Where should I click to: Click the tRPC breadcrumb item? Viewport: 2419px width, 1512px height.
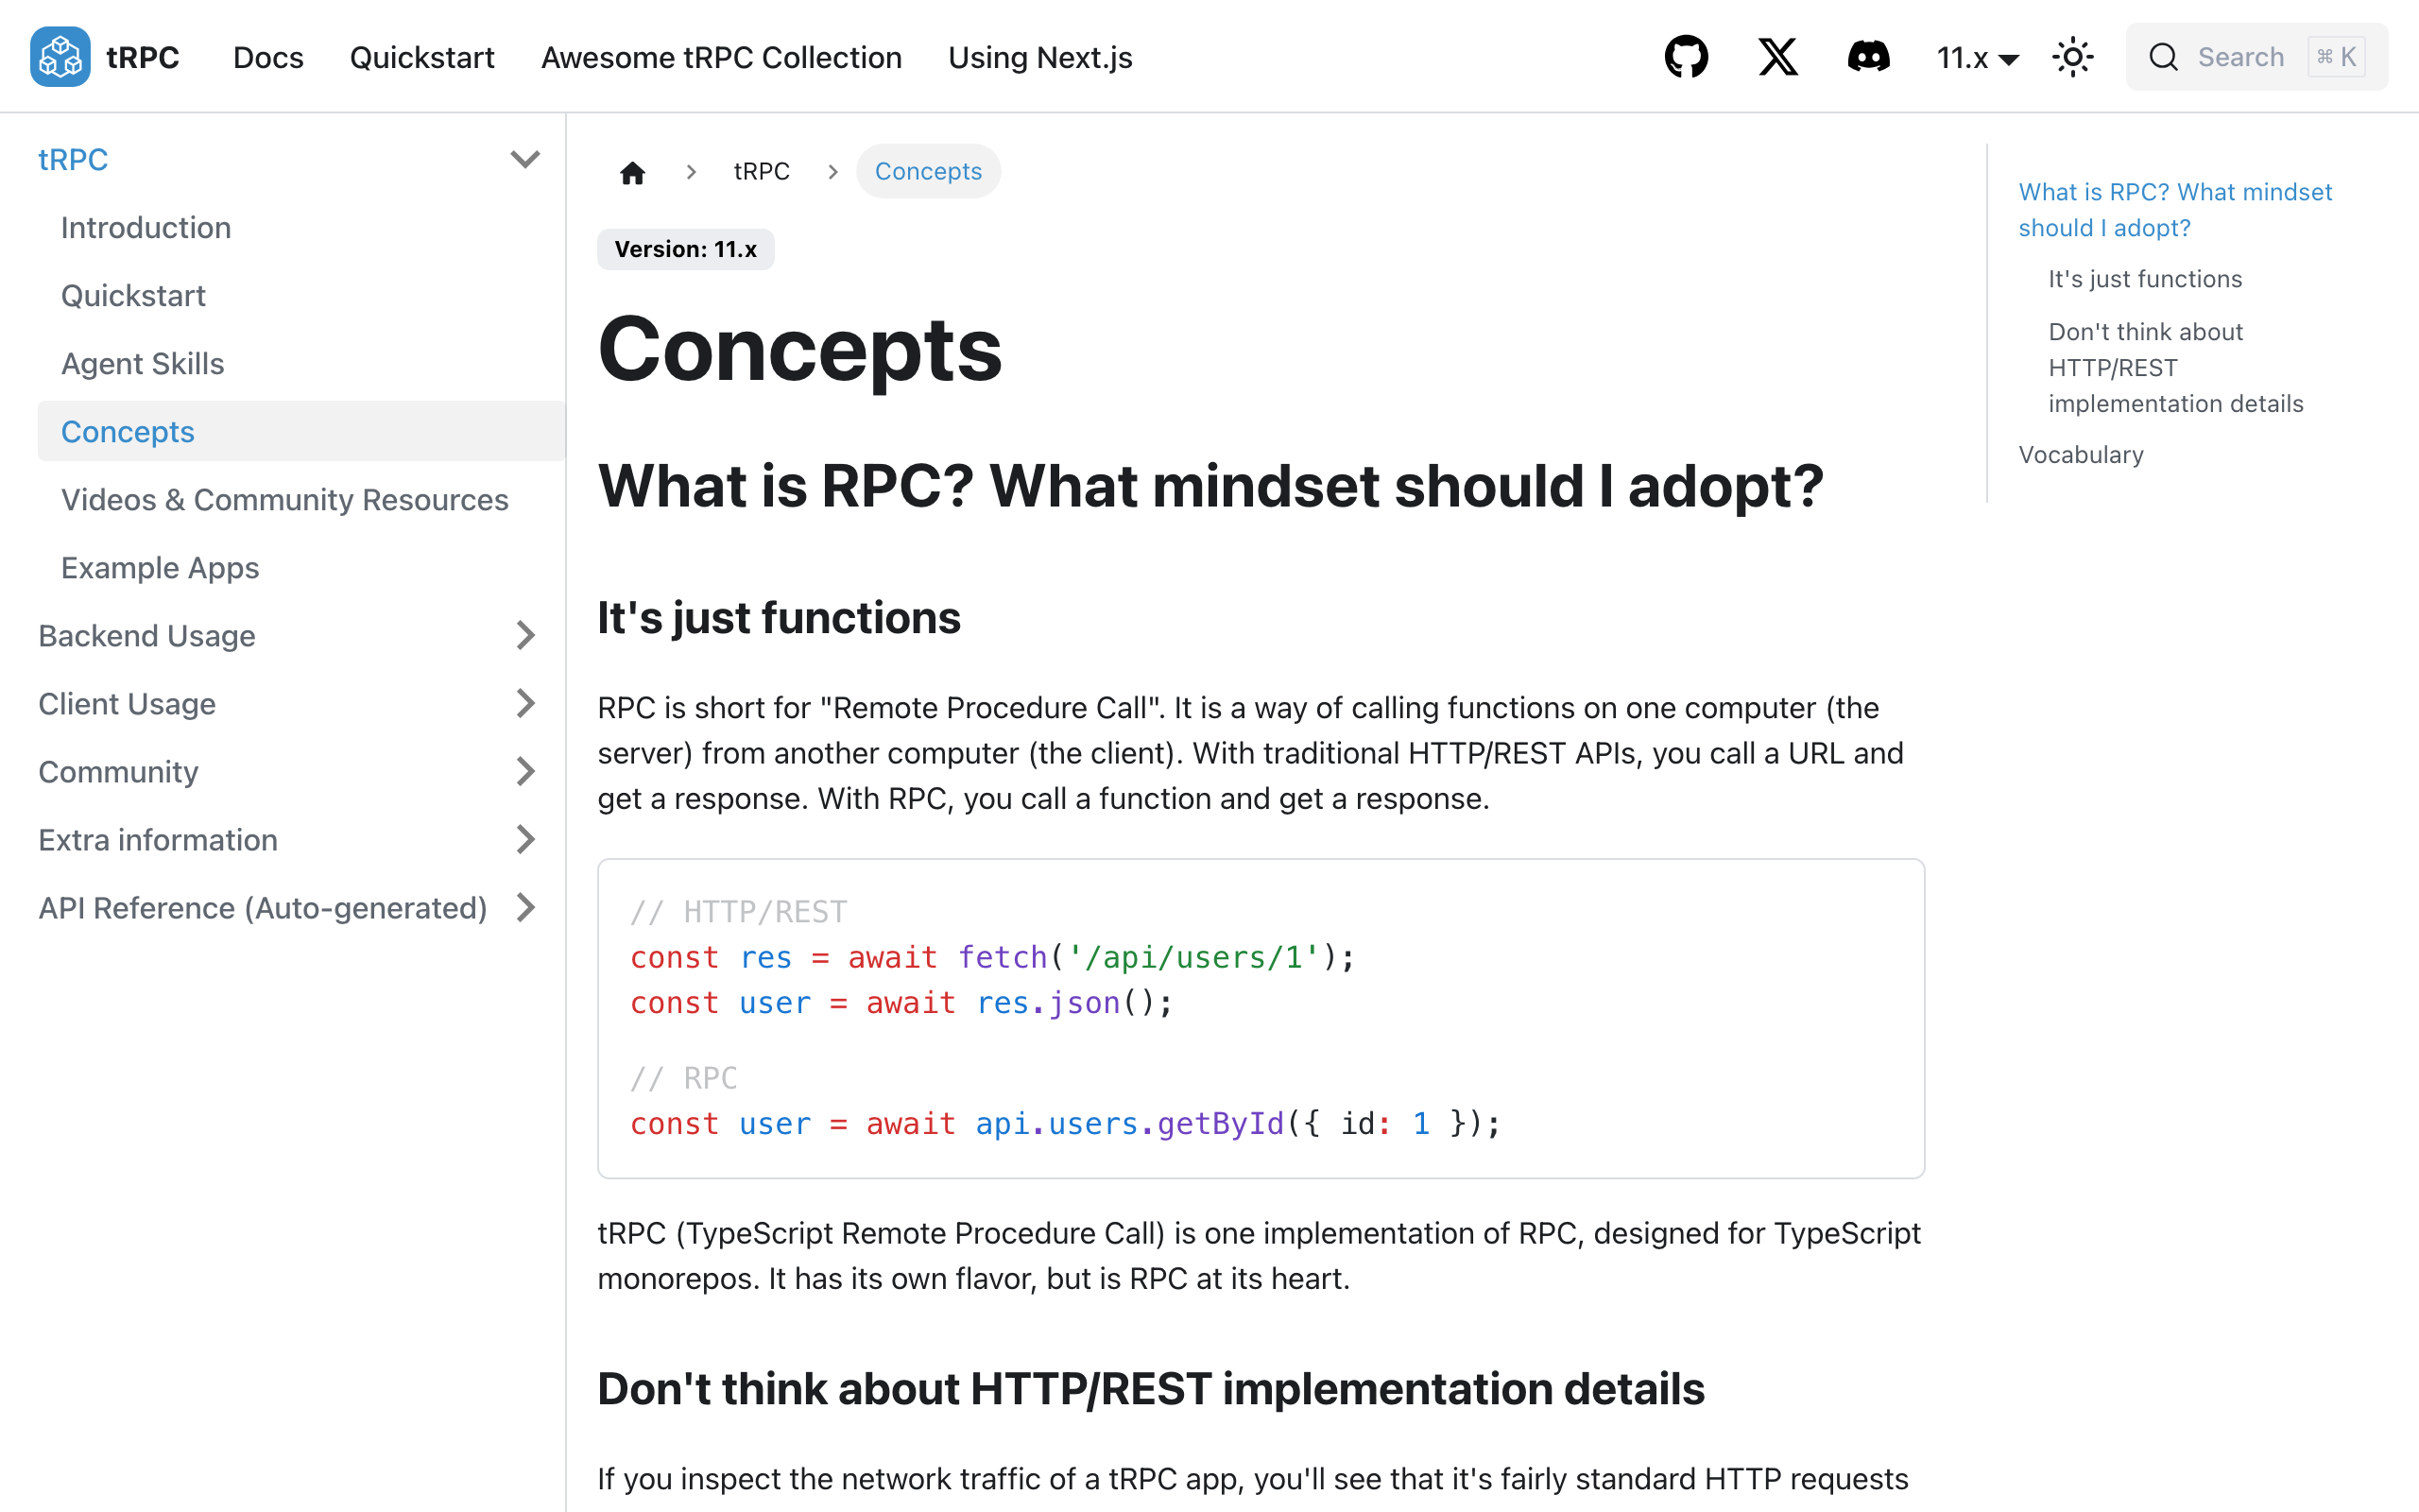pos(761,171)
